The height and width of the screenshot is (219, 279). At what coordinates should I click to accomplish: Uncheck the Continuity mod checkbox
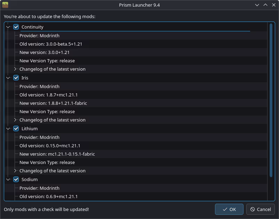pos(16,27)
